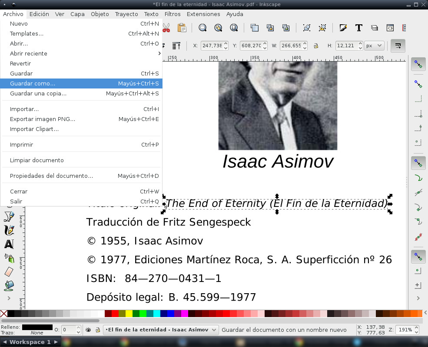The image size is (428, 347).
Task: Toggle the width/height lock ratio
Action: point(316,46)
